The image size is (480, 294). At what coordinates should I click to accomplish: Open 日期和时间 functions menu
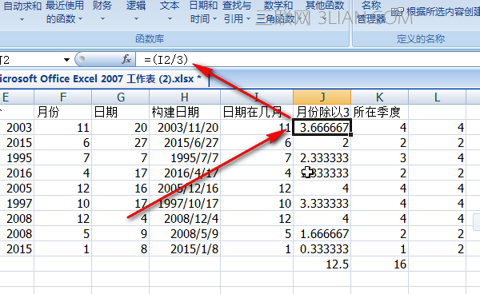click(203, 12)
